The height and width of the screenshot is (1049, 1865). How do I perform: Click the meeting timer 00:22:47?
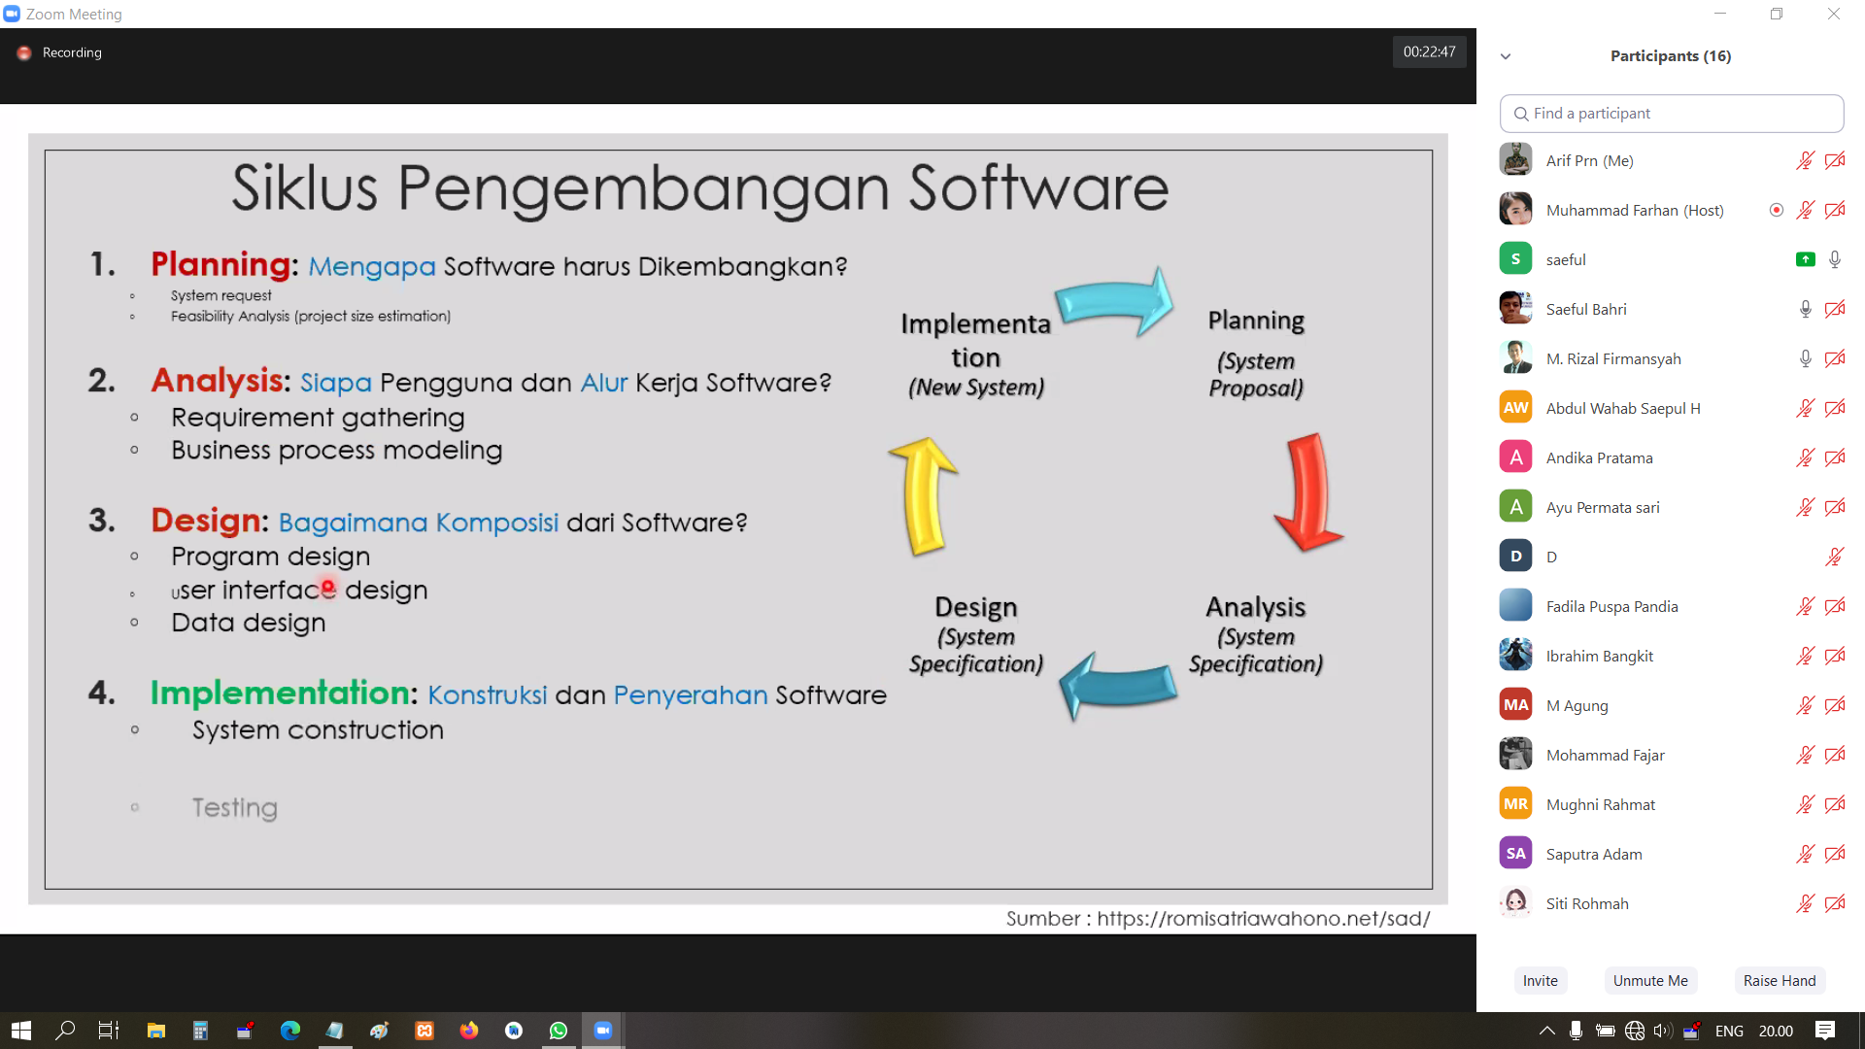pos(1429,52)
